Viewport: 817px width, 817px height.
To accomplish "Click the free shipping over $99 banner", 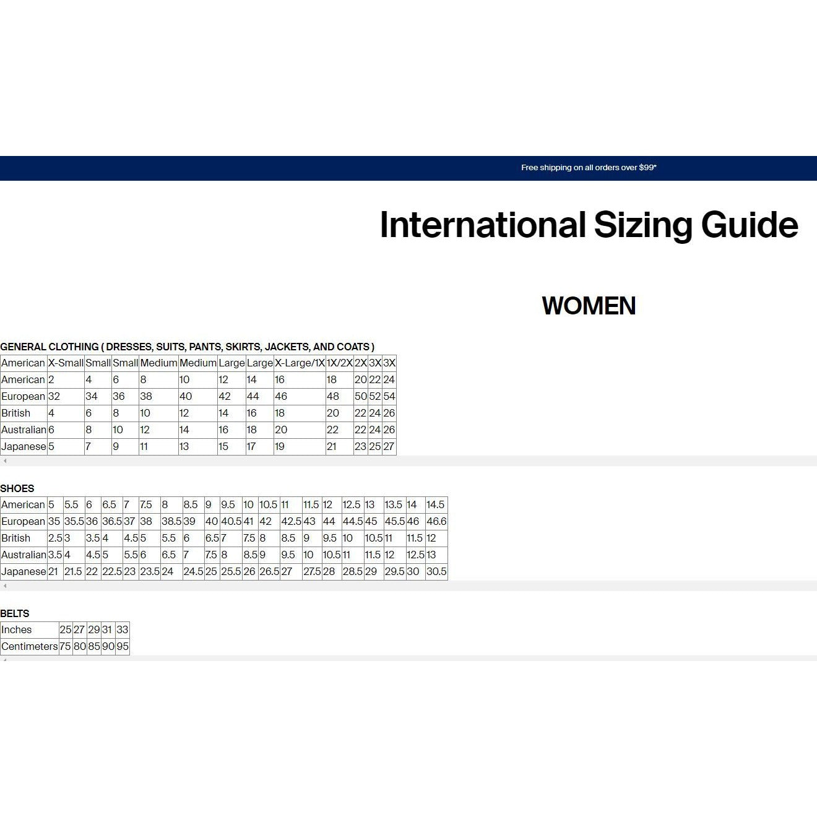I will [588, 168].
